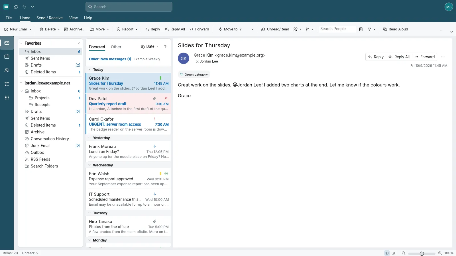
Task: Open the New Email dropdown arrow
Action: [31, 29]
